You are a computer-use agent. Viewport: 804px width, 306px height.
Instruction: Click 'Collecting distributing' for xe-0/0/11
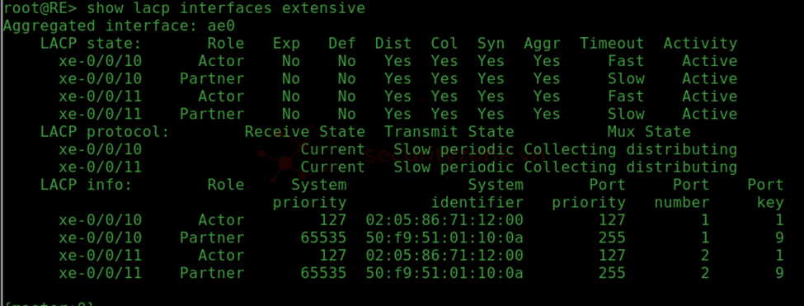point(630,167)
